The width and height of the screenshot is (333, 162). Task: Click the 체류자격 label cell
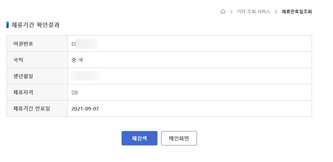[x=37, y=92]
